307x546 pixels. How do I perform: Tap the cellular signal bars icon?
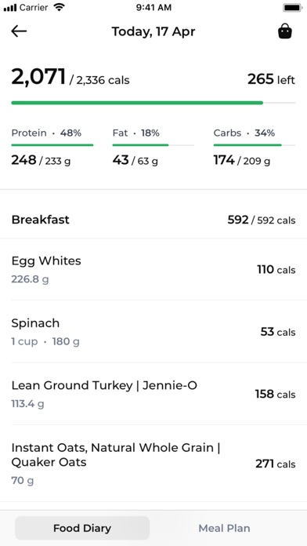click(10, 8)
